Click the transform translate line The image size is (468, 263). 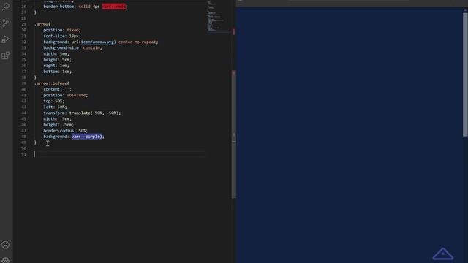[82, 113]
